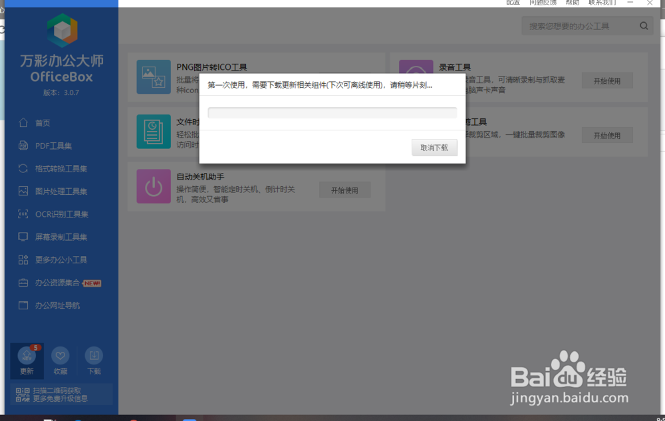The image size is (665, 421).
Task: Click the PNG图片转ICO工具 title text
Action: coord(211,67)
